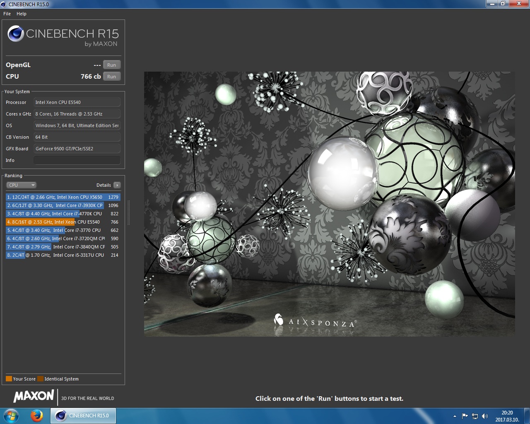Select your score row Xeon E5540
This screenshot has width=530, height=424.
(x=63, y=222)
